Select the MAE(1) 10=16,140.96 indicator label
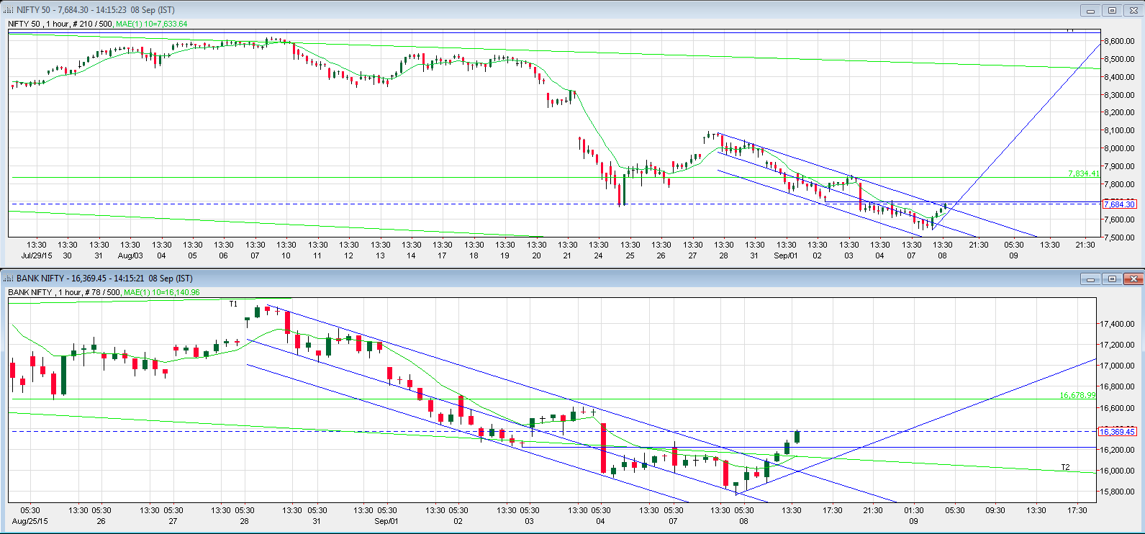Image resolution: width=1145 pixels, height=534 pixels. pyautogui.click(x=161, y=292)
